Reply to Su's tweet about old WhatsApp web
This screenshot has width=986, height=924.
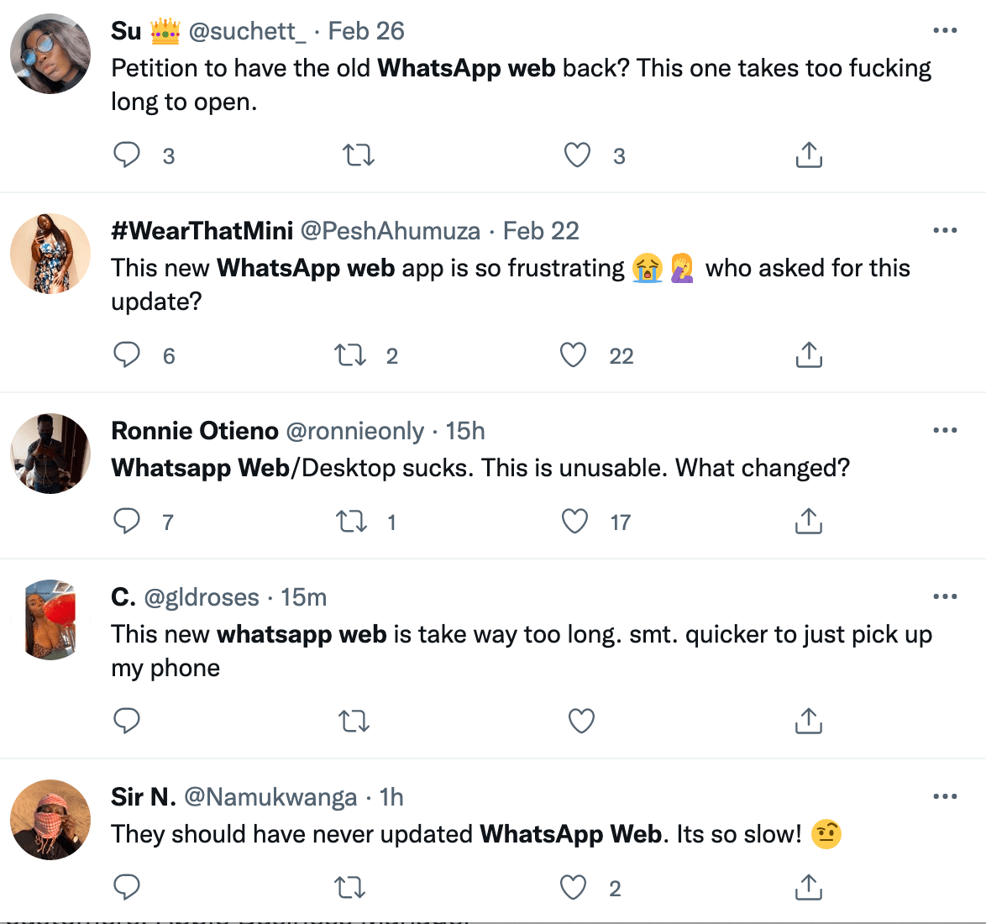click(127, 155)
